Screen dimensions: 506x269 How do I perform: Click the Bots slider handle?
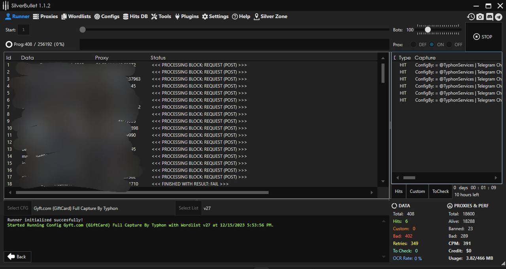tap(428, 30)
